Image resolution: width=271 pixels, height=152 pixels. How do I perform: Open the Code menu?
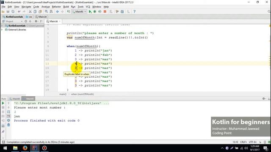coord(36,7)
